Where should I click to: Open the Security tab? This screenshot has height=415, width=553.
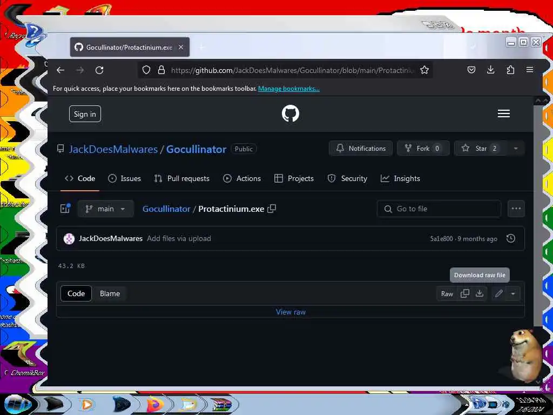pos(347,178)
